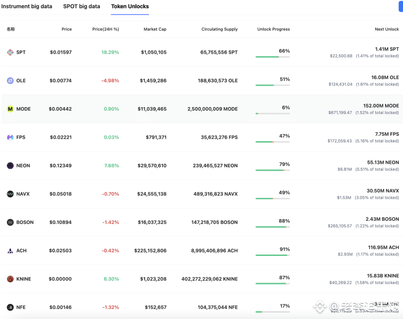This screenshot has width=403, height=319.
Task: Switch to Instrument big data tab
Action: pos(26,7)
